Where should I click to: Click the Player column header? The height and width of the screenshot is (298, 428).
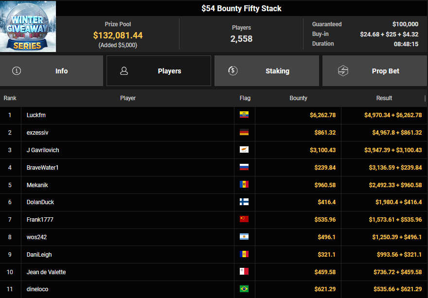point(128,98)
